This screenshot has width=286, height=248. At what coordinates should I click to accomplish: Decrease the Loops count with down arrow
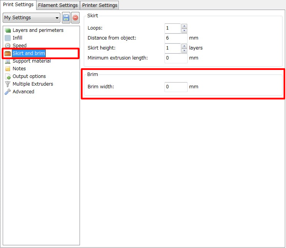[184, 31]
